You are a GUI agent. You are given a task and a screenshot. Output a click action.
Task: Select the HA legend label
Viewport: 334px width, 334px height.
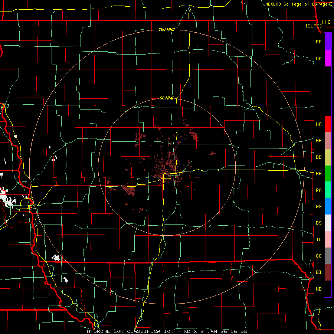(x=318, y=124)
